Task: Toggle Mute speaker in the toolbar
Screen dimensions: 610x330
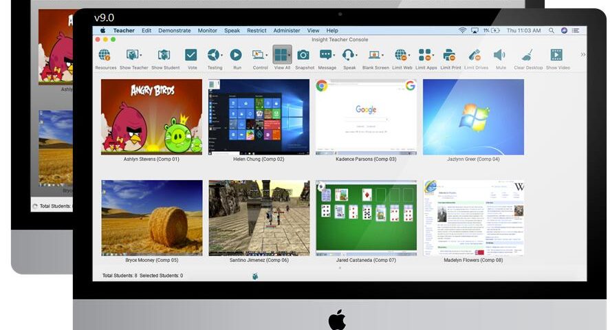Action: click(x=499, y=56)
